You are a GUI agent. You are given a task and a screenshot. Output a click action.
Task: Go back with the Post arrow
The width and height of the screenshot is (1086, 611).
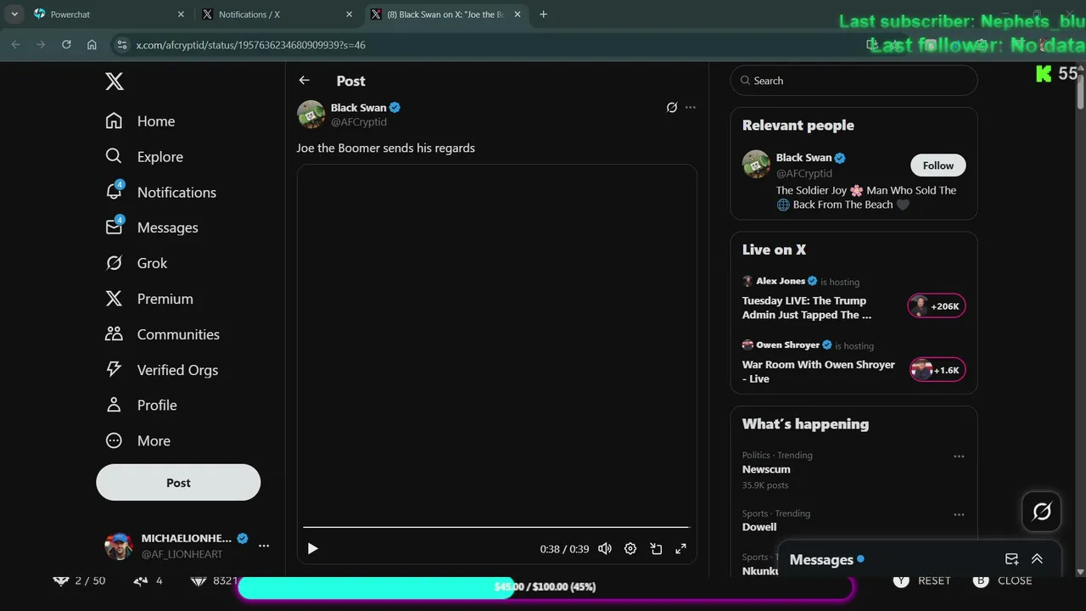(305, 80)
